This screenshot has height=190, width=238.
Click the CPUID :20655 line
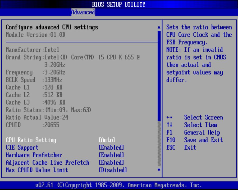(33, 125)
